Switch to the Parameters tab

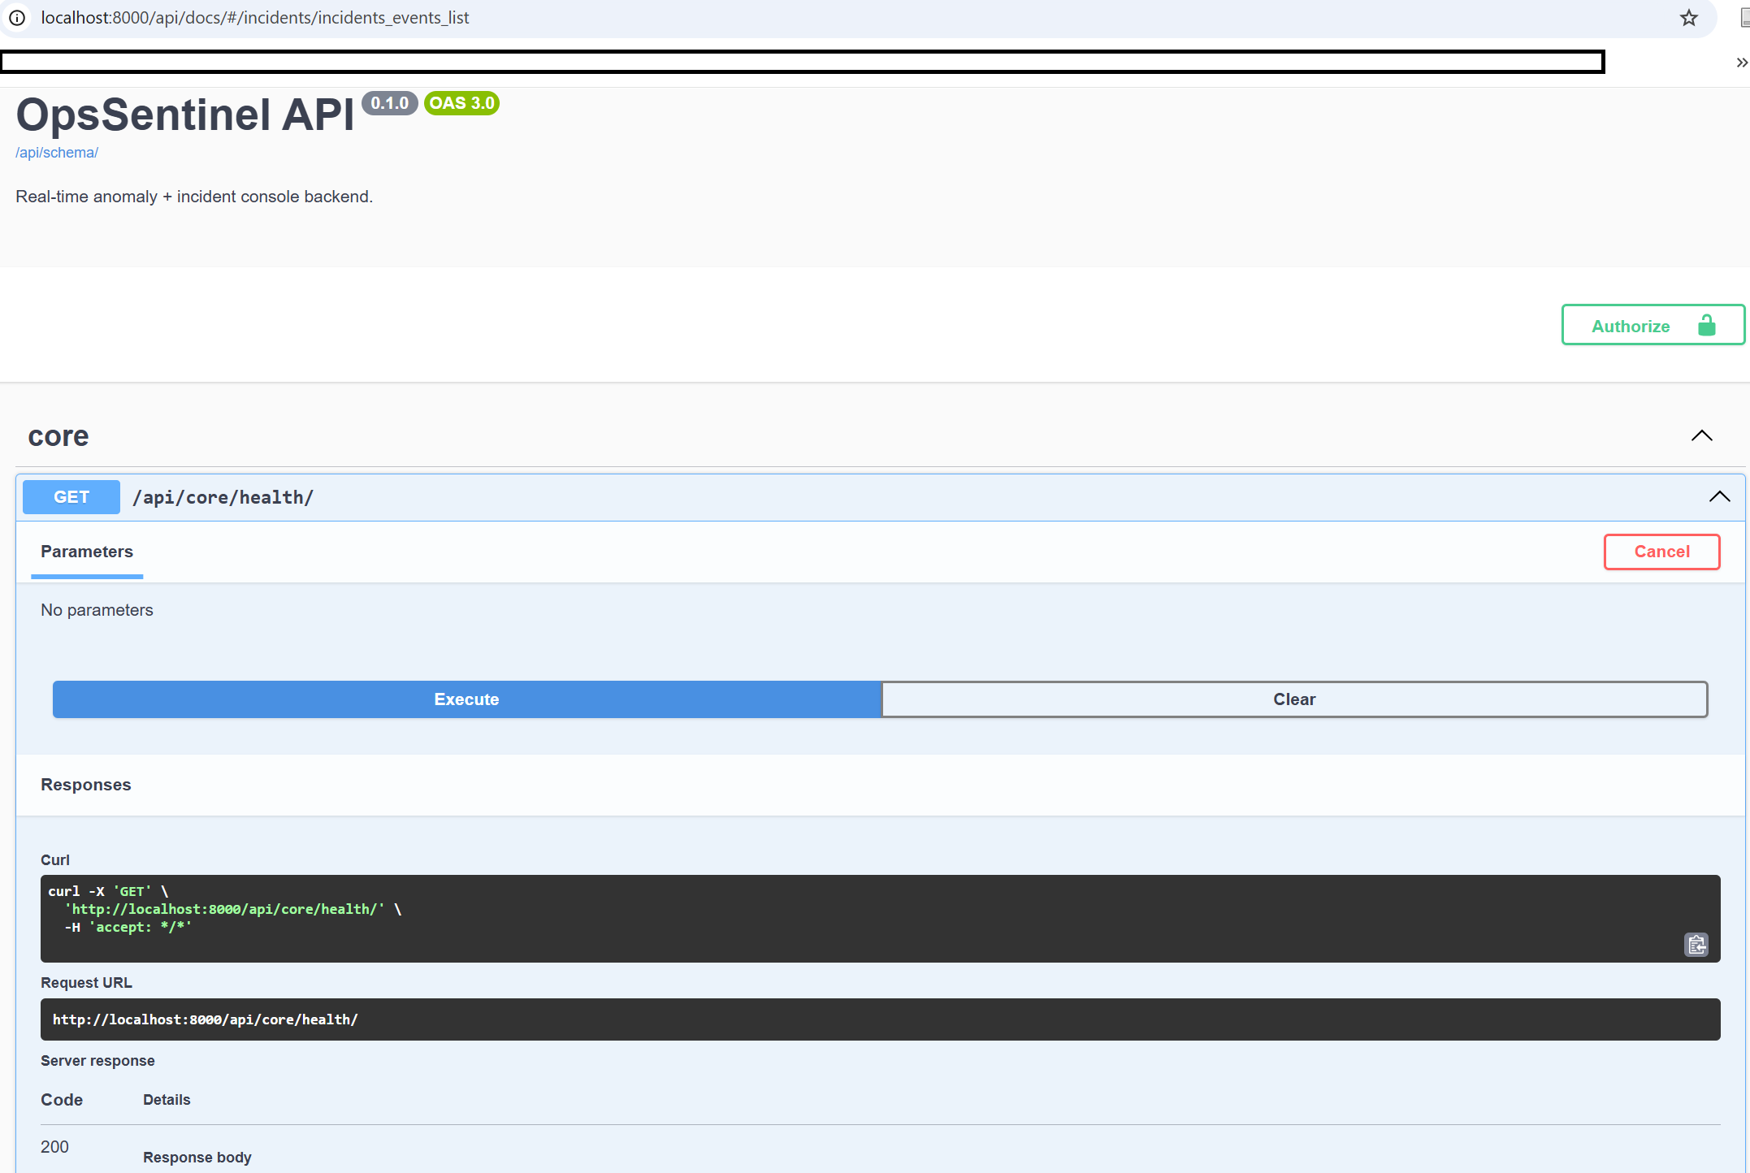[x=87, y=552]
